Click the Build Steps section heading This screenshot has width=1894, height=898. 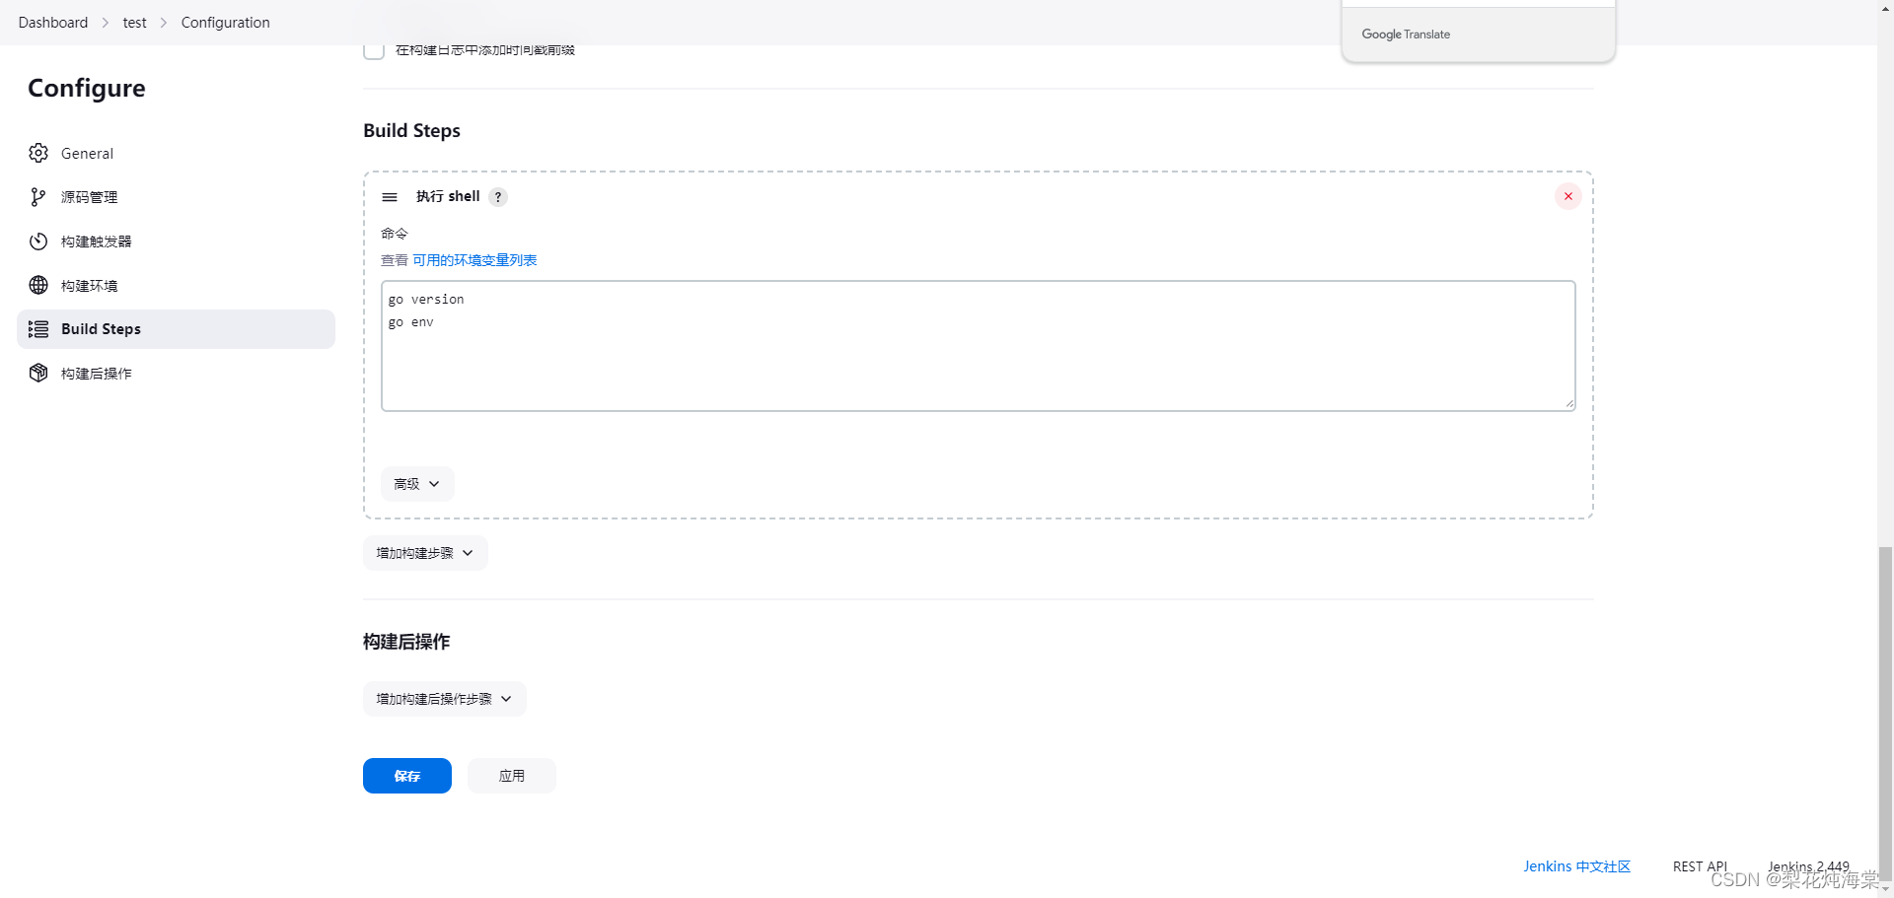click(x=411, y=131)
